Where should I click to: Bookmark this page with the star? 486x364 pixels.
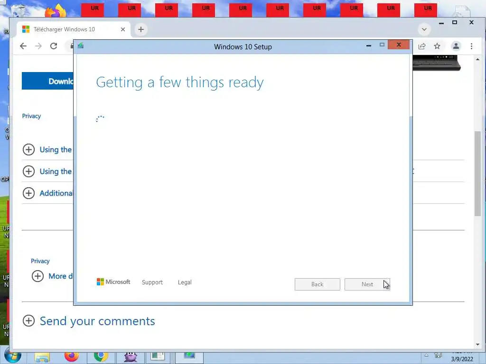click(x=437, y=46)
